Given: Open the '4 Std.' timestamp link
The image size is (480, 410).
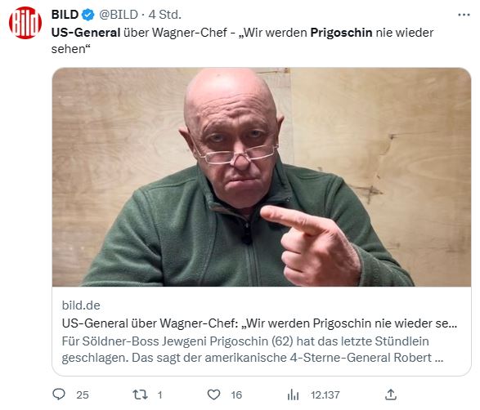Looking at the screenshot, I should pyautogui.click(x=164, y=15).
